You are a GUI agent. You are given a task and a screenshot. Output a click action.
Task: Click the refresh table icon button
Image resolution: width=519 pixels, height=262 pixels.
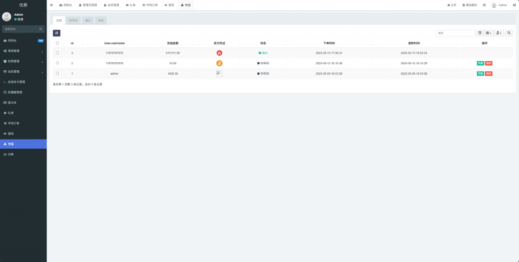(x=57, y=33)
